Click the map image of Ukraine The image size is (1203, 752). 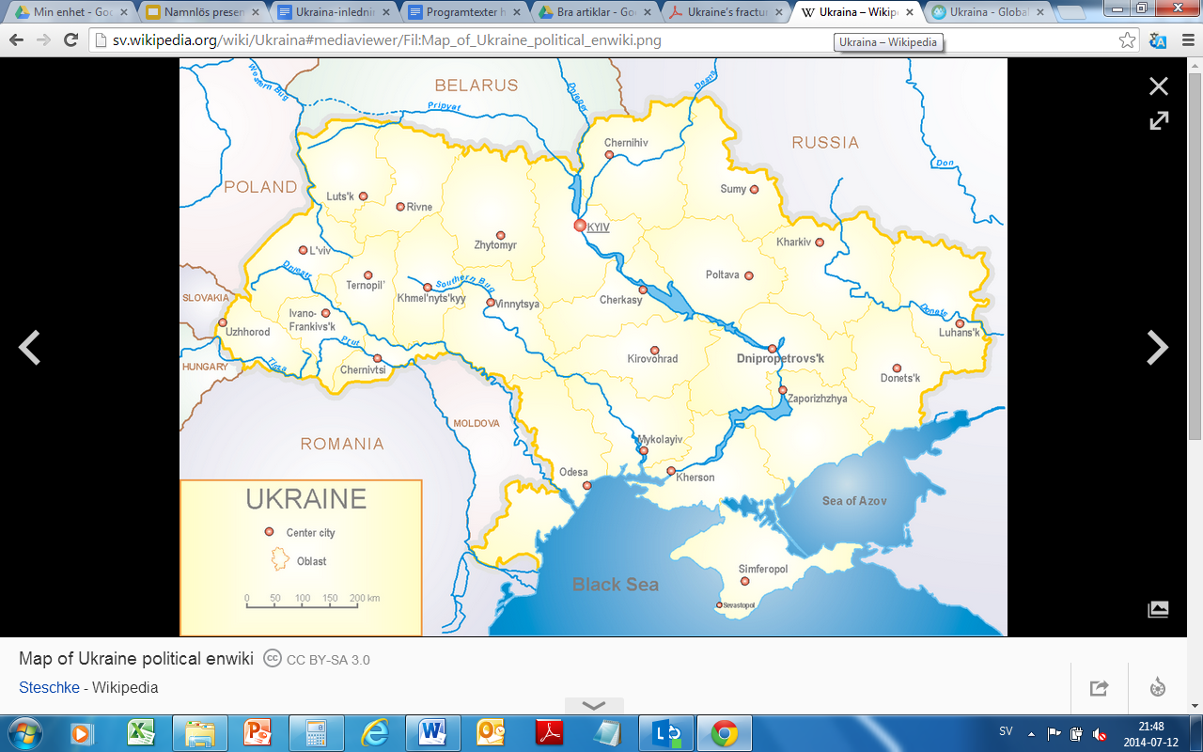[593, 347]
